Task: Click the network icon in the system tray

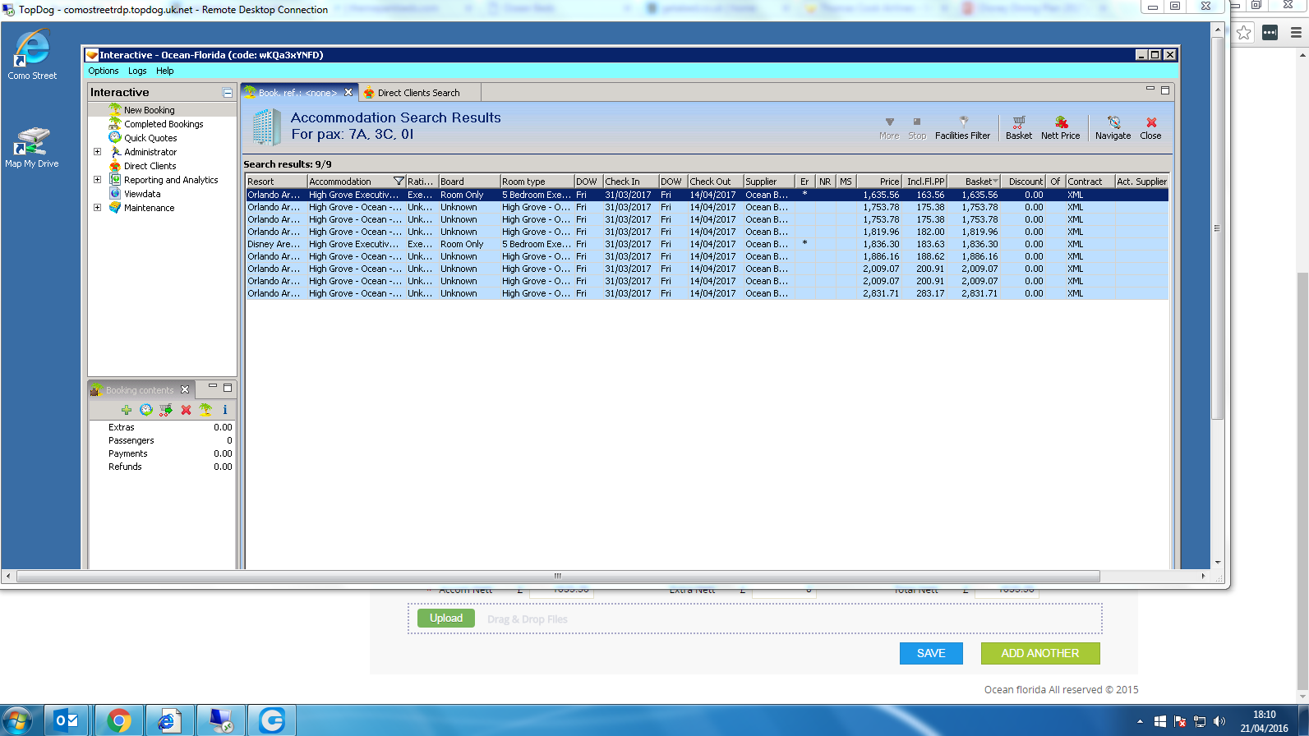Action: [1200, 721]
